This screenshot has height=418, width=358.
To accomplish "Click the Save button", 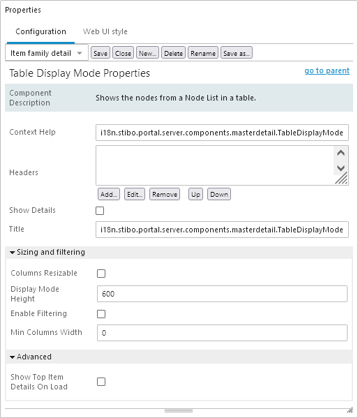I will [100, 53].
